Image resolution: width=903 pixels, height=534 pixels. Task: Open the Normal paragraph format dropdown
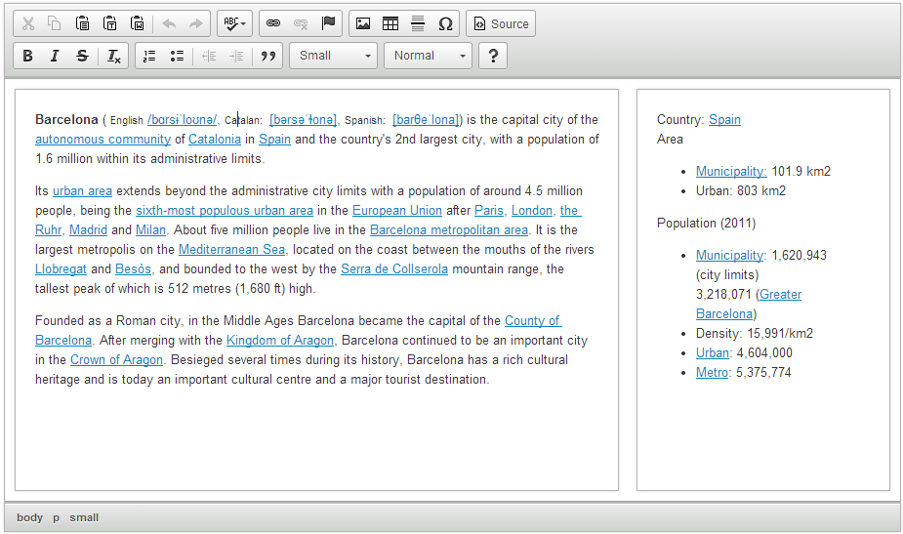pos(428,56)
